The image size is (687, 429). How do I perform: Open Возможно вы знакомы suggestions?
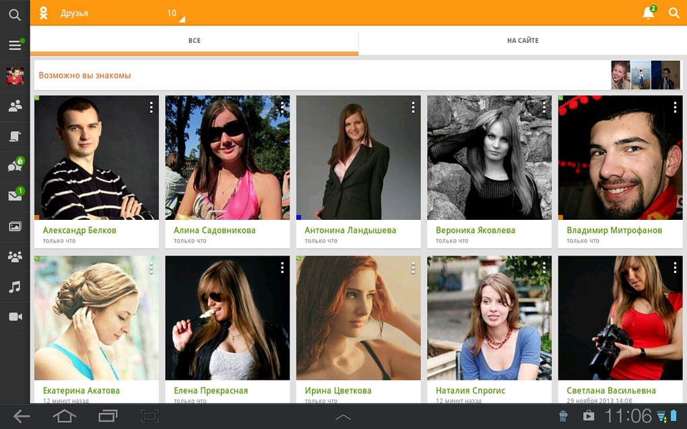358,75
